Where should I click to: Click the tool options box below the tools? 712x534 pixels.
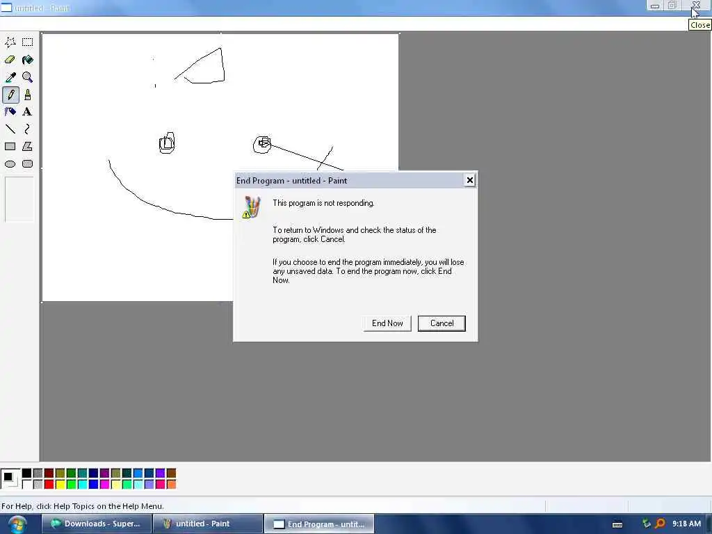point(19,200)
